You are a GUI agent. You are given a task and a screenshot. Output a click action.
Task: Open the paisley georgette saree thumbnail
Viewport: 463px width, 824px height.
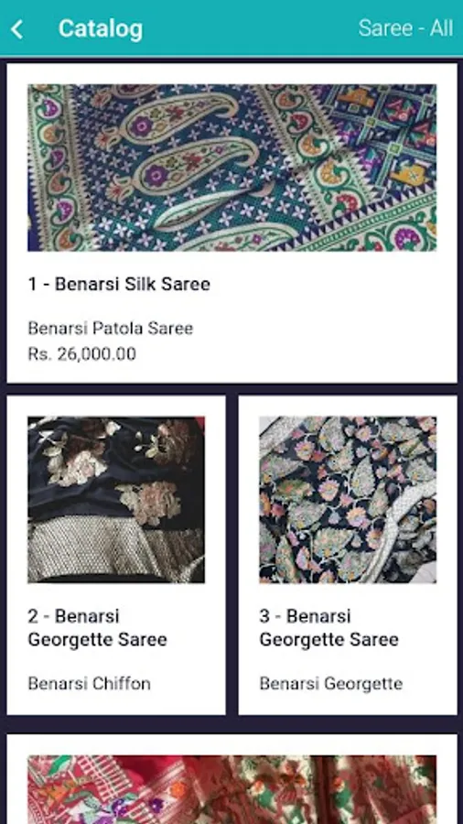click(x=348, y=499)
